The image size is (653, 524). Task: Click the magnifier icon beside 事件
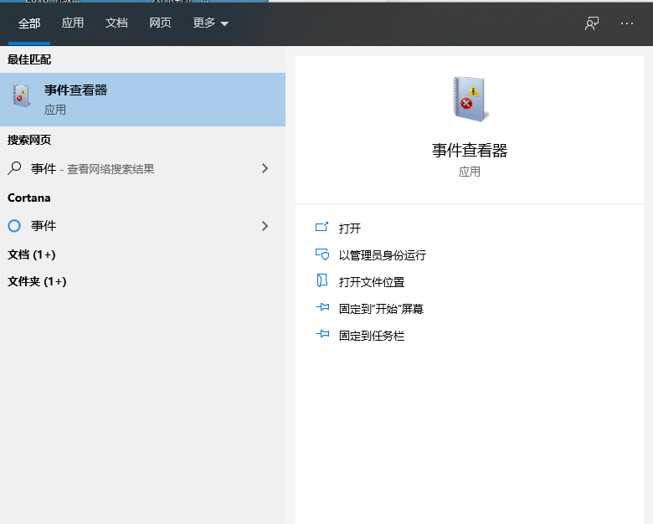click(14, 168)
